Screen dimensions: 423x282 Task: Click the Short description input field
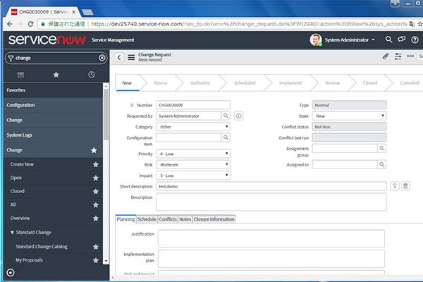pos(271,186)
